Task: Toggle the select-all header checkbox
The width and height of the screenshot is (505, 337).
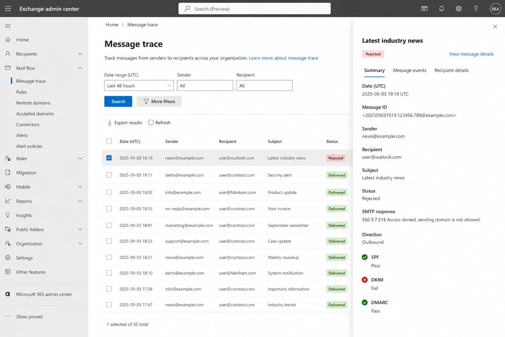Action: click(109, 141)
